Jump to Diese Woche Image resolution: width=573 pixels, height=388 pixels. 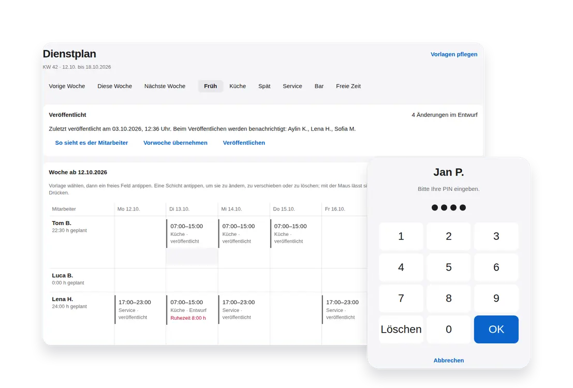click(115, 86)
